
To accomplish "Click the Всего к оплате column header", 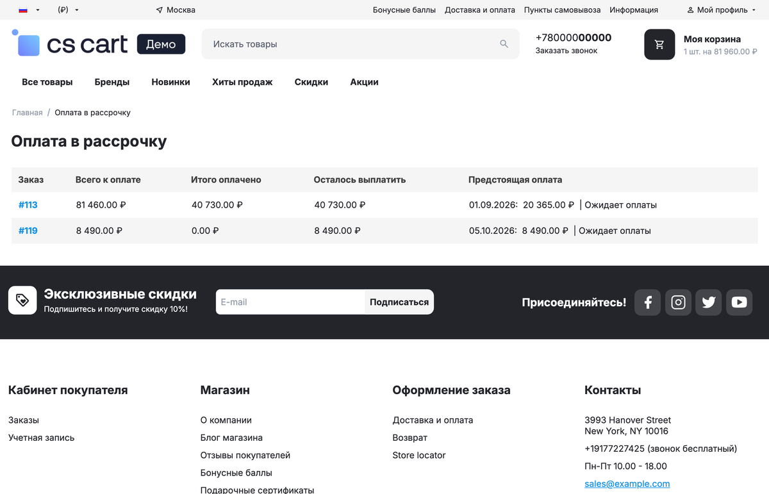I will click(x=108, y=180).
